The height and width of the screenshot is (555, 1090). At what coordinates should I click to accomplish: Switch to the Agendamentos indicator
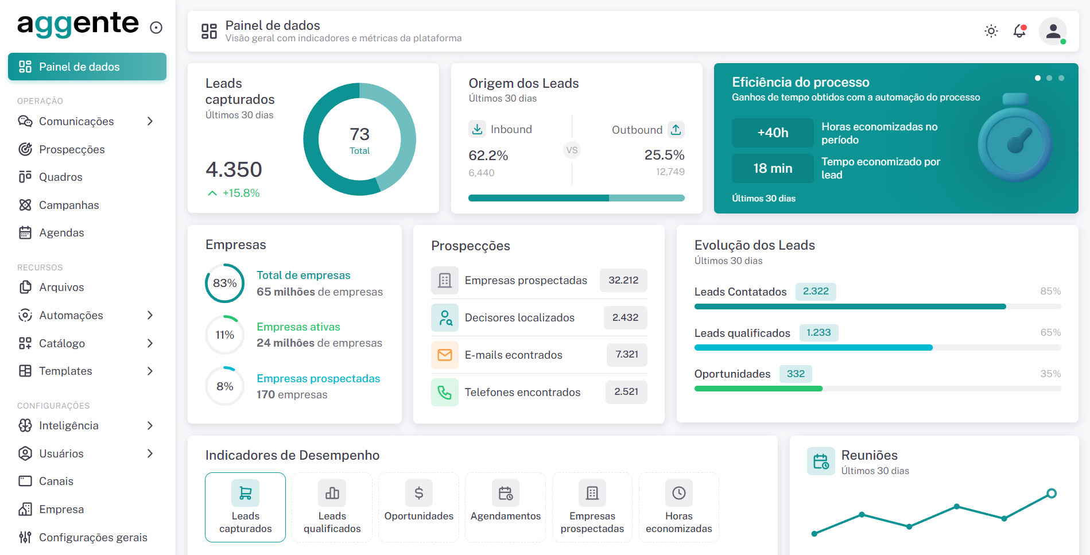(505, 507)
